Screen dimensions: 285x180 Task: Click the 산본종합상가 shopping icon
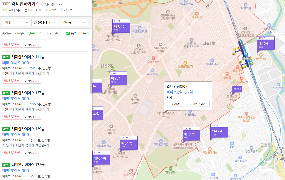185,63
